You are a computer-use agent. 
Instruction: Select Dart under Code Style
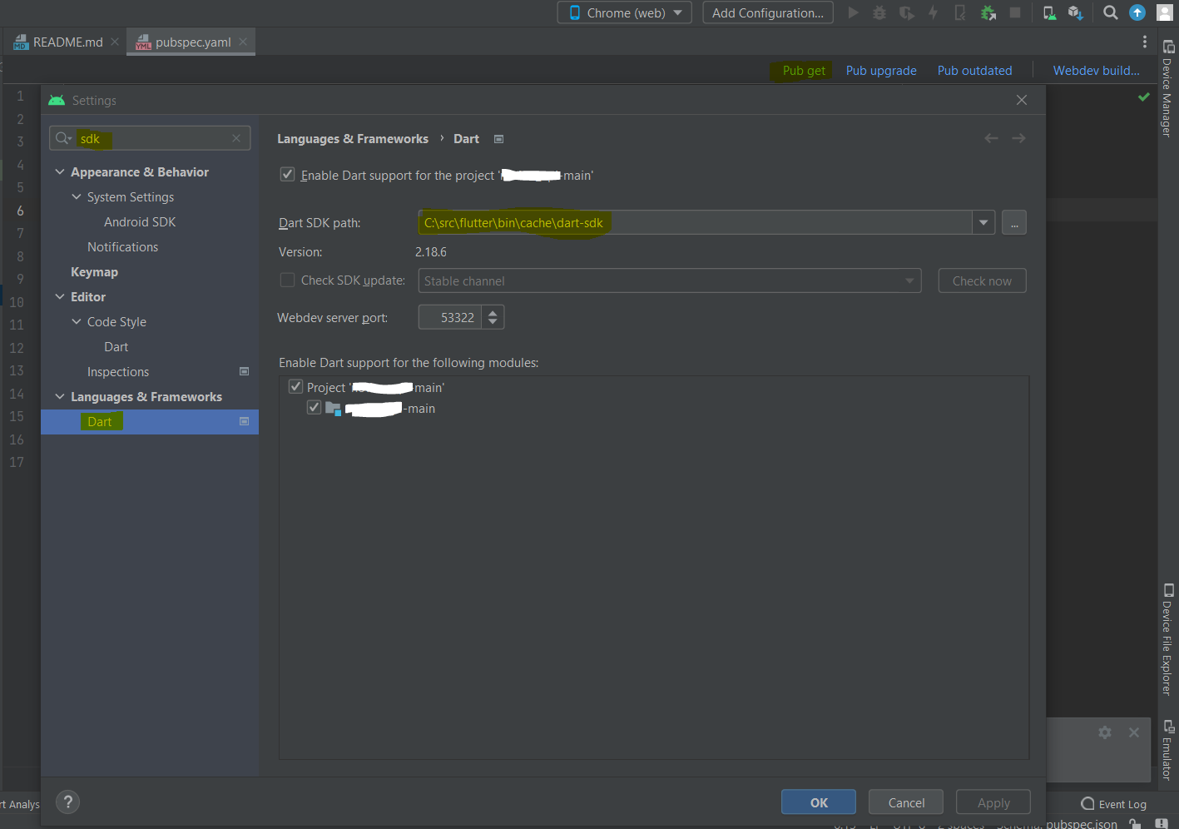pyautogui.click(x=116, y=346)
